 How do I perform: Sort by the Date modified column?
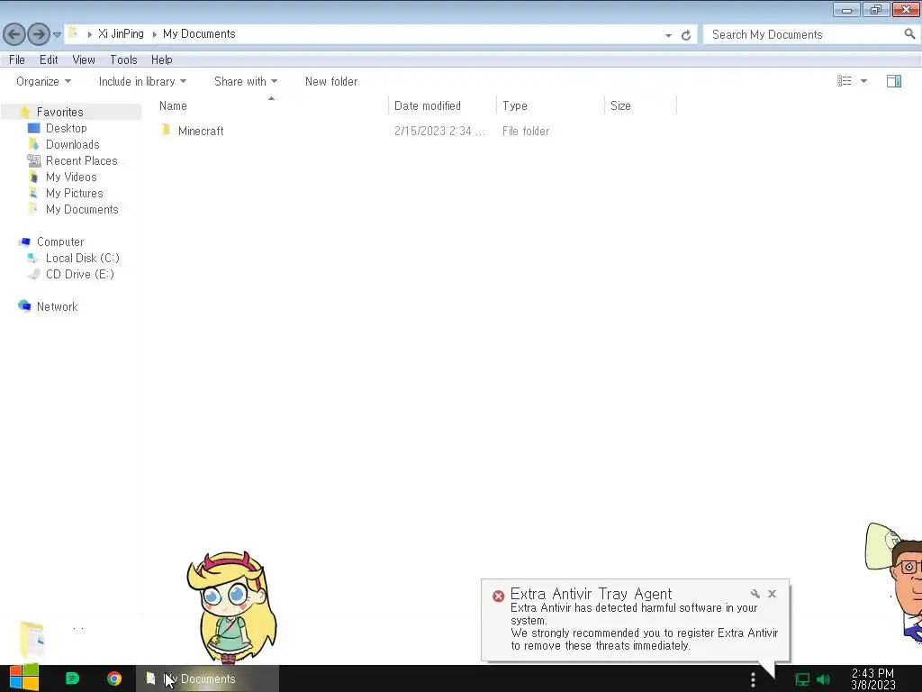point(428,106)
